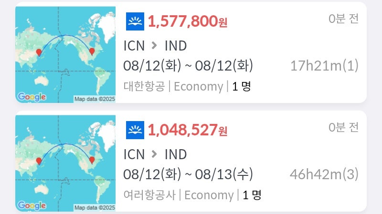
Task: Click the chevron arrow between ICN and IND in first card
Action: 154,45
